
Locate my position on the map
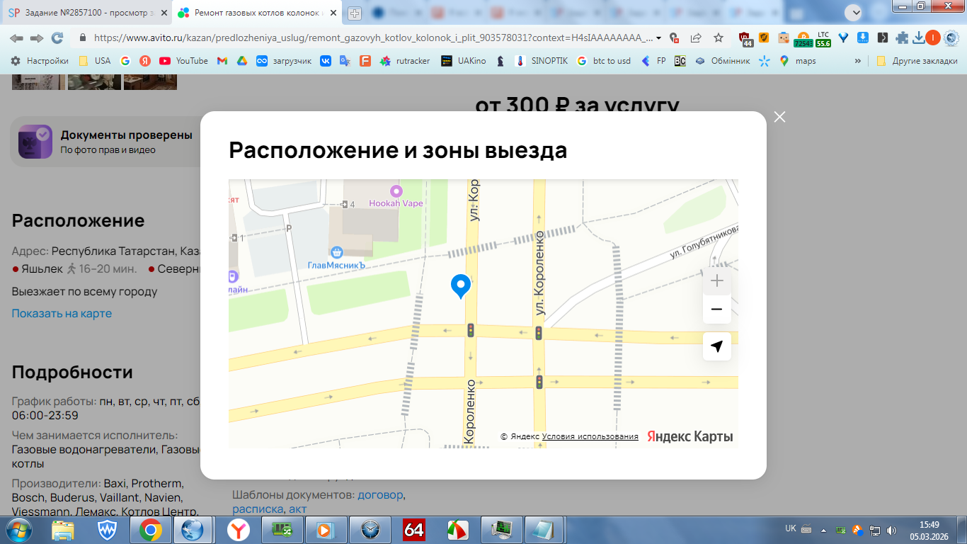pyautogui.click(x=716, y=346)
